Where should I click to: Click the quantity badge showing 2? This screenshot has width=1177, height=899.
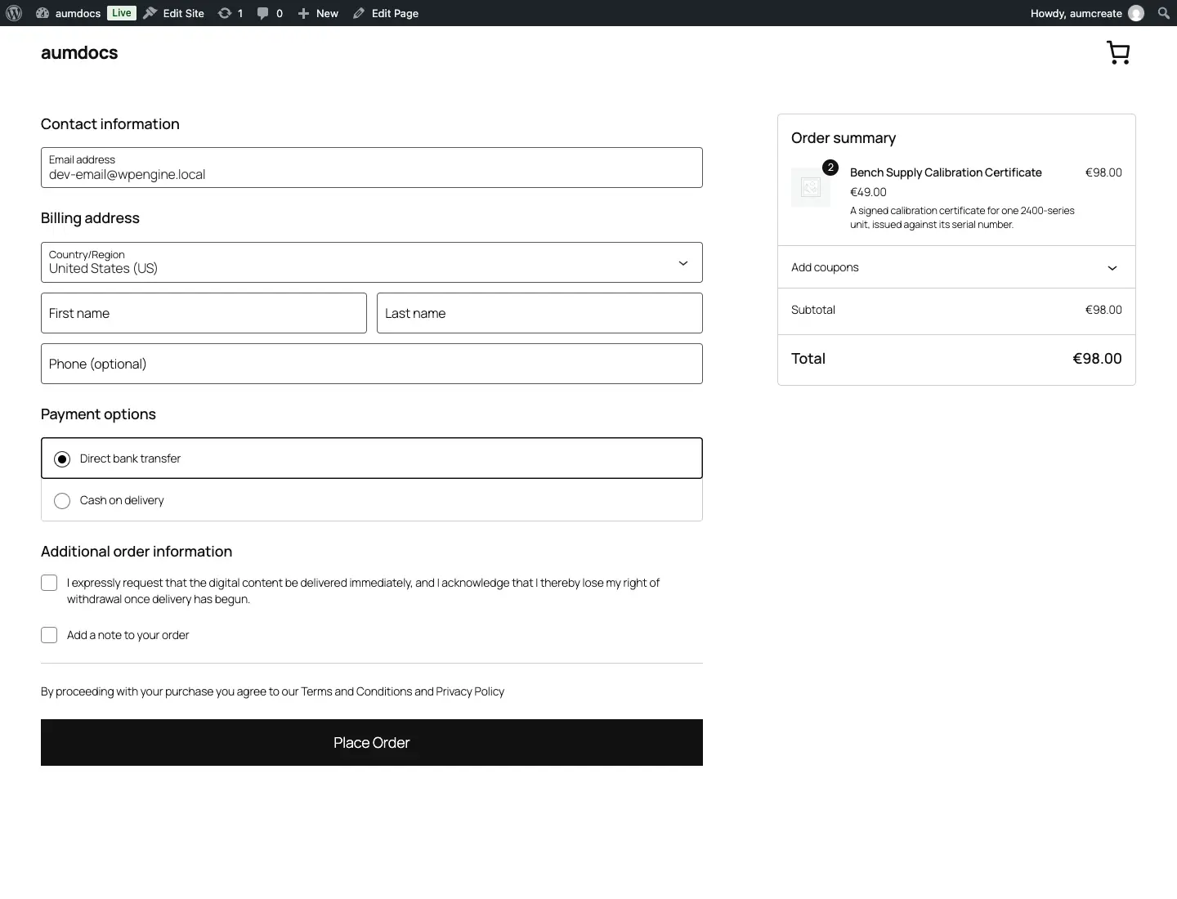[830, 168]
